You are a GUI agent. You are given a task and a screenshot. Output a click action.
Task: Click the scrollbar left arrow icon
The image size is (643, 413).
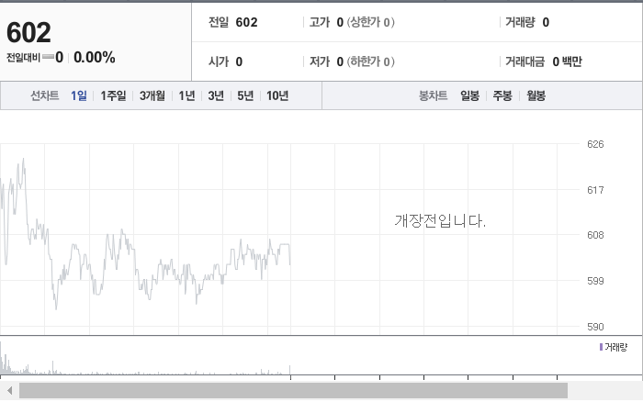pyautogui.click(x=10, y=391)
